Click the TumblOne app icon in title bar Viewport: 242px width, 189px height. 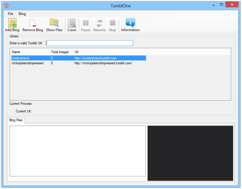(x=6, y=6)
